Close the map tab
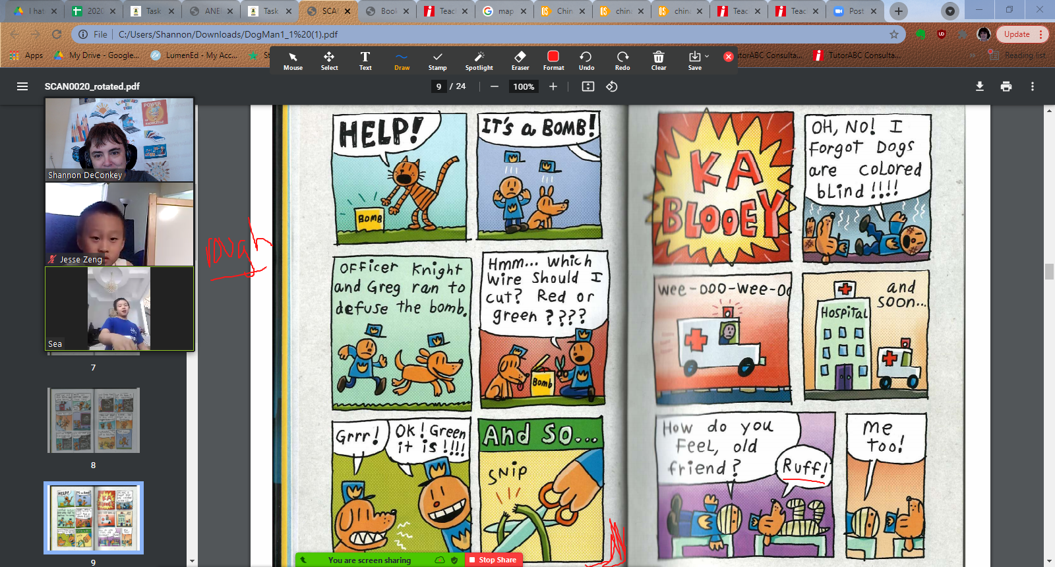The height and width of the screenshot is (567, 1055). [x=523, y=11]
